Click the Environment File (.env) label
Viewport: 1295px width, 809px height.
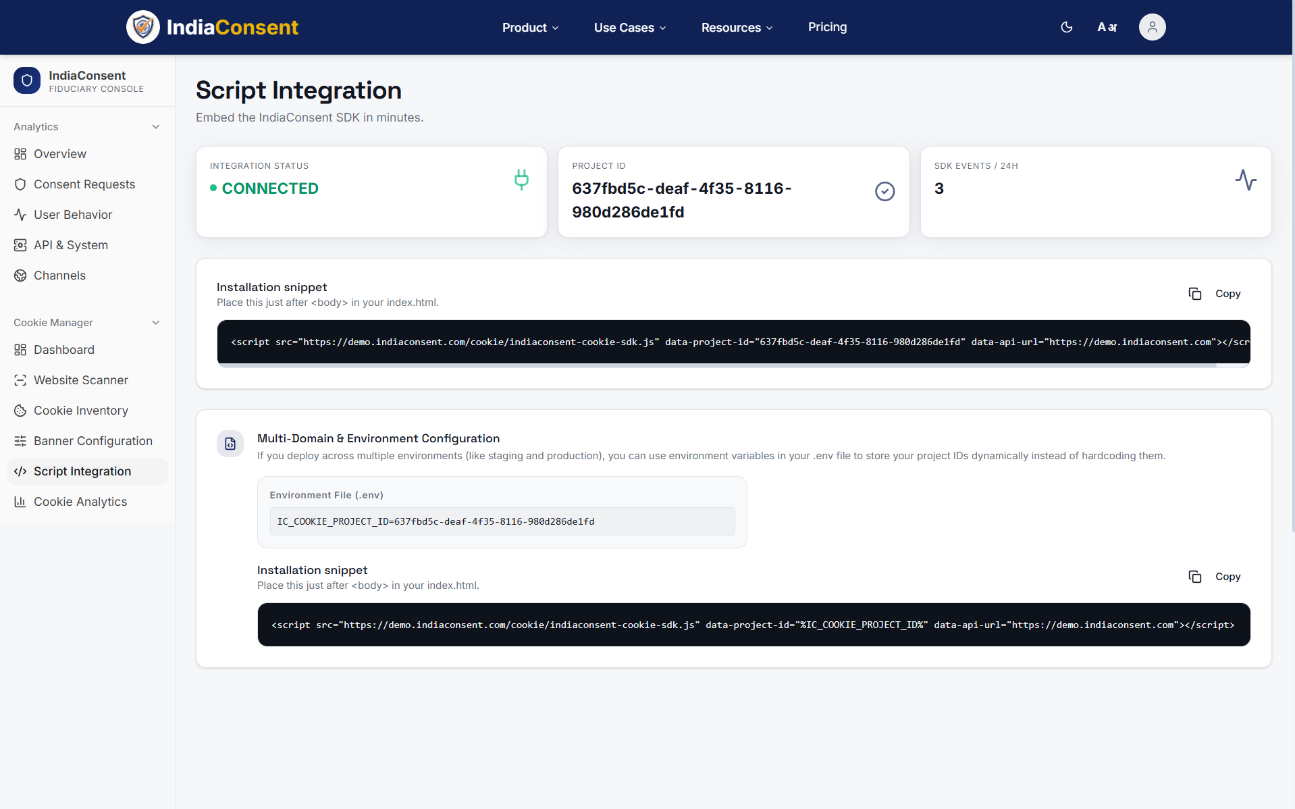[327, 495]
